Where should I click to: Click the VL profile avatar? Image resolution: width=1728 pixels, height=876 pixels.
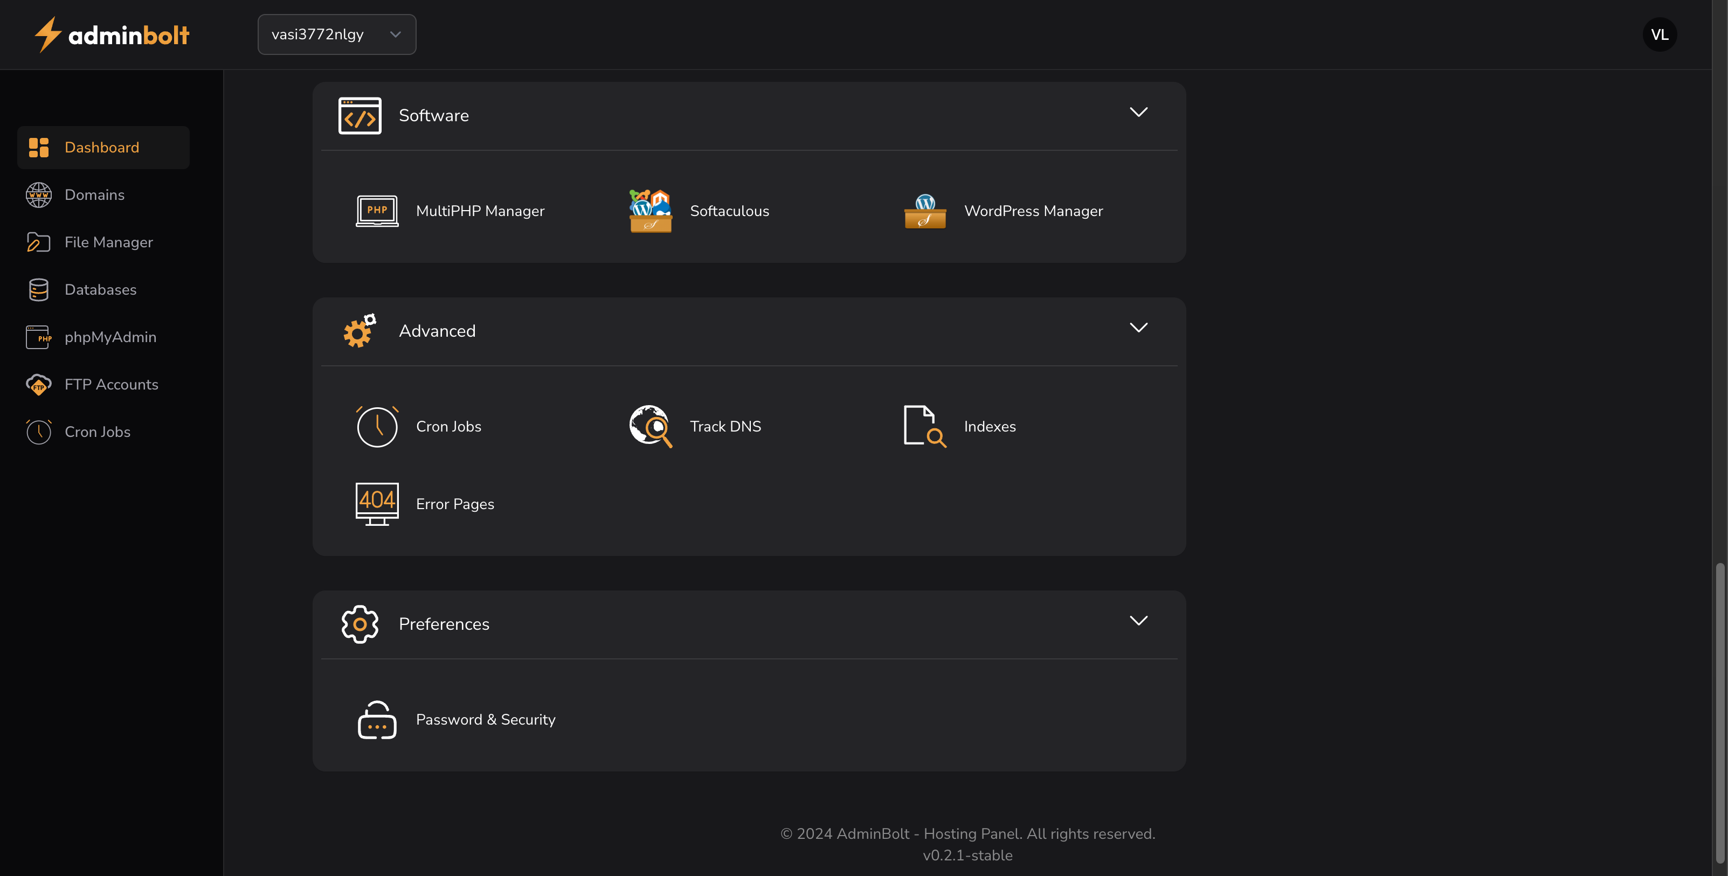tap(1660, 34)
